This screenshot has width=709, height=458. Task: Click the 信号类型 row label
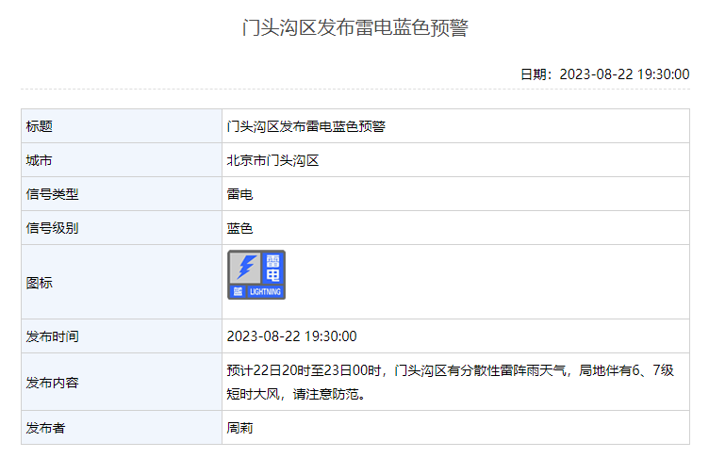click(x=53, y=194)
